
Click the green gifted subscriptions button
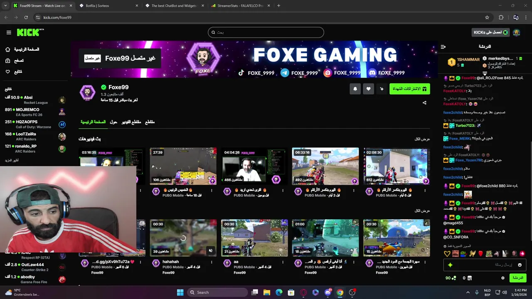(409, 89)
